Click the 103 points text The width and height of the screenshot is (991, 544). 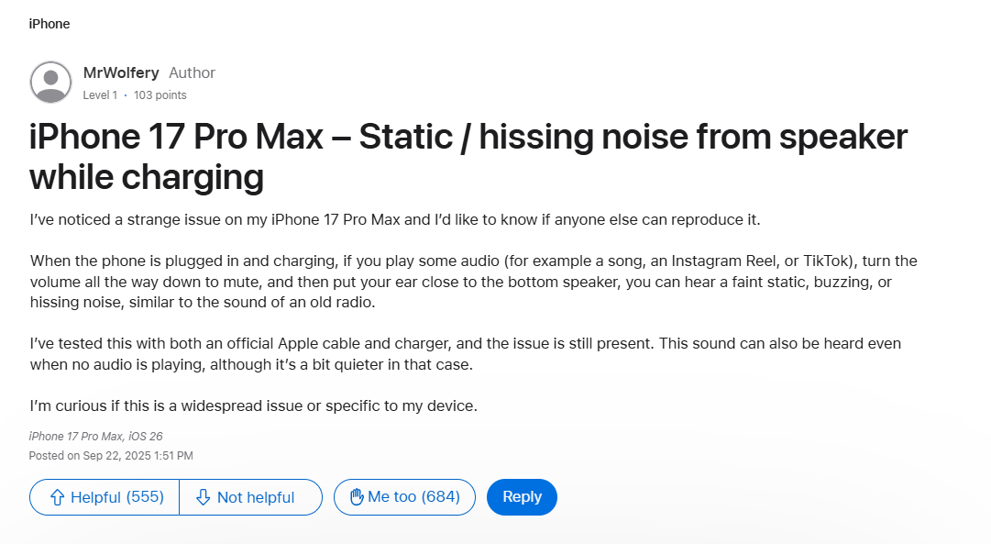coord(160,95)
